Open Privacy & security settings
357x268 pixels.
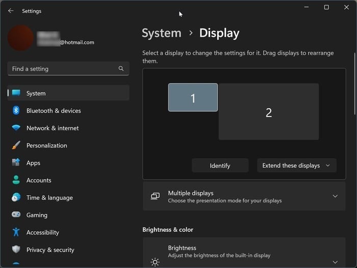[68, 250]
